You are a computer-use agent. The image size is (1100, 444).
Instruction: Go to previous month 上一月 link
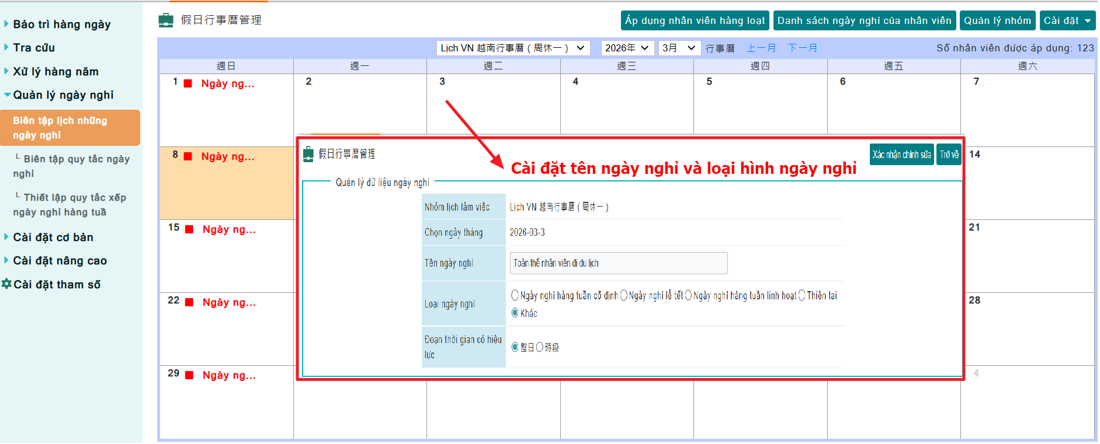761,48
